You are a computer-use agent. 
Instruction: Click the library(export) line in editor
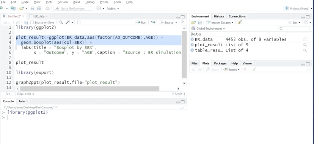pyautogui.click(x=35, y=72)
